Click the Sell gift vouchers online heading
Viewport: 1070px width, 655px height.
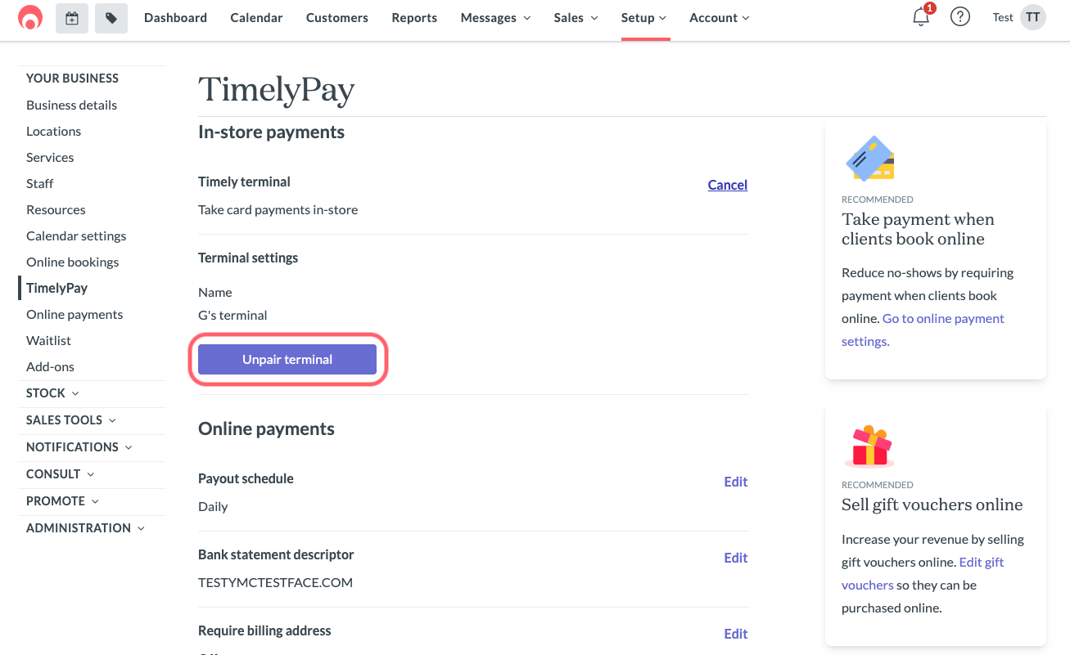coord(932,505)
